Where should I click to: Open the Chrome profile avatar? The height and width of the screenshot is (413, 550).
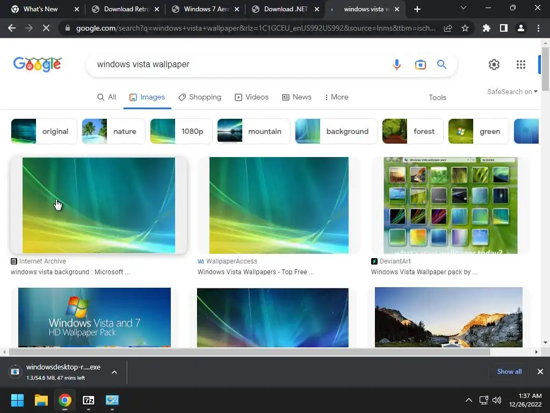[521, 28]
